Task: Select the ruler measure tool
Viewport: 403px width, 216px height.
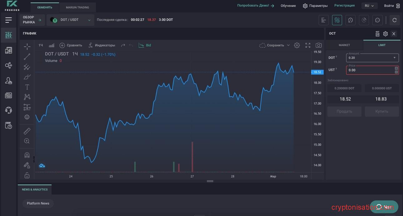Action: pyautogui.click(x=27, y=131)
